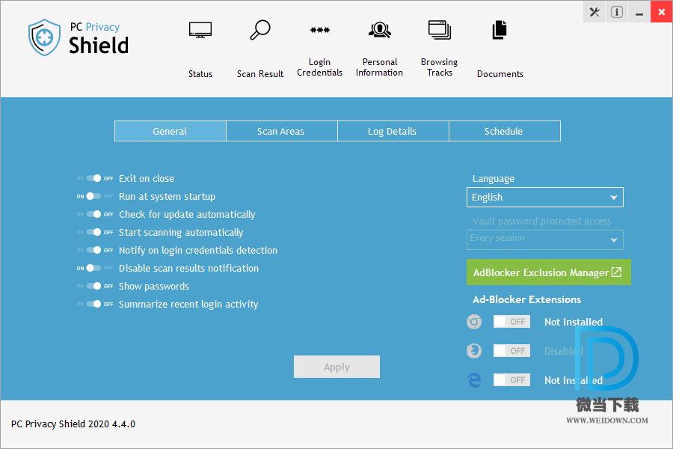Screen dimensions: 673x449
Task: Open the Language dropdown showing English
Action: click(544, 198)
